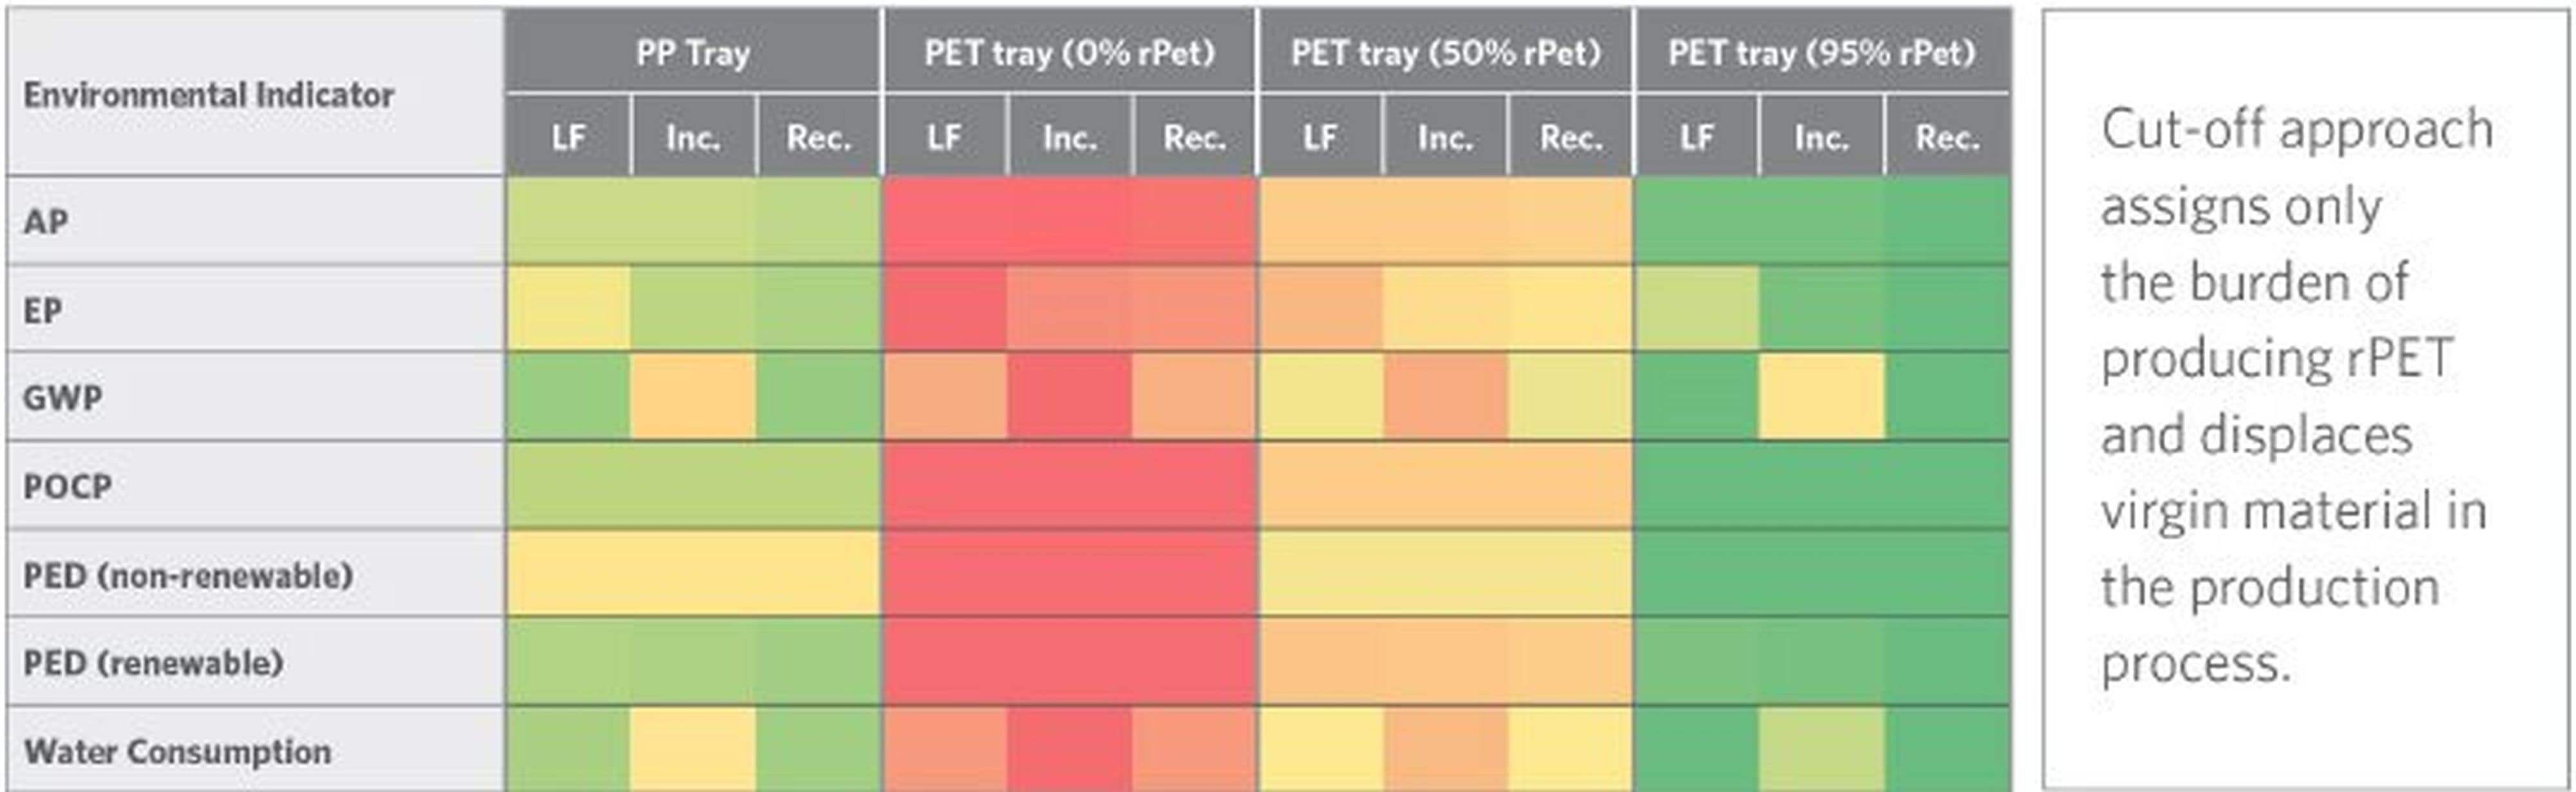Click the GWP row label
Screen dimensions: 2576x792
tap(62, 398)
